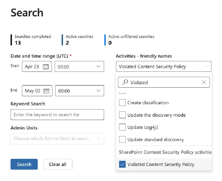The image size is (222, 181).
Task: Enable the Update Log4j2 activity
Action: click(x=122, y=127)
